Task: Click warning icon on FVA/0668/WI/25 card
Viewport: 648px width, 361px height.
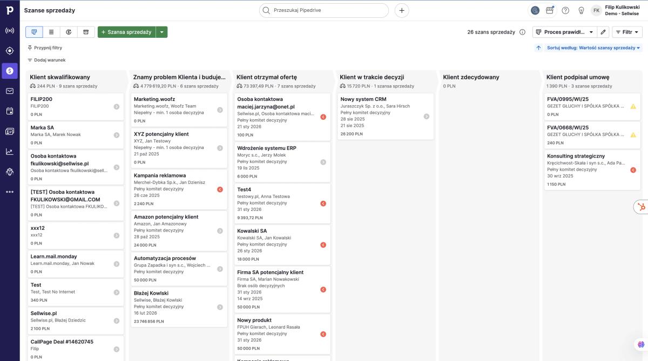Action: (x=633, y=135)
